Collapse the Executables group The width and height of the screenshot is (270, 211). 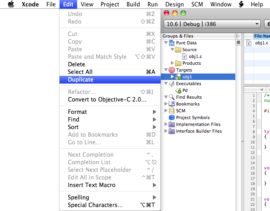tap(166, 84)
